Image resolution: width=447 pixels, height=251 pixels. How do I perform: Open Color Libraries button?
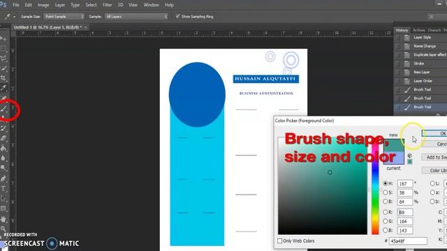click(434, 170)
